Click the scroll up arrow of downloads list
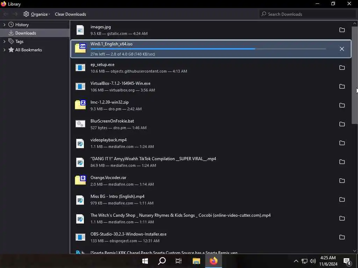This screenshot has height=268, width=358. tap(355, 23)
